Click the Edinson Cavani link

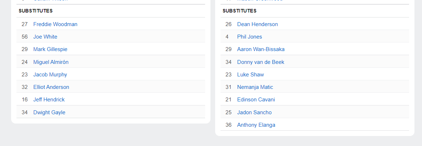coord(256,100)
